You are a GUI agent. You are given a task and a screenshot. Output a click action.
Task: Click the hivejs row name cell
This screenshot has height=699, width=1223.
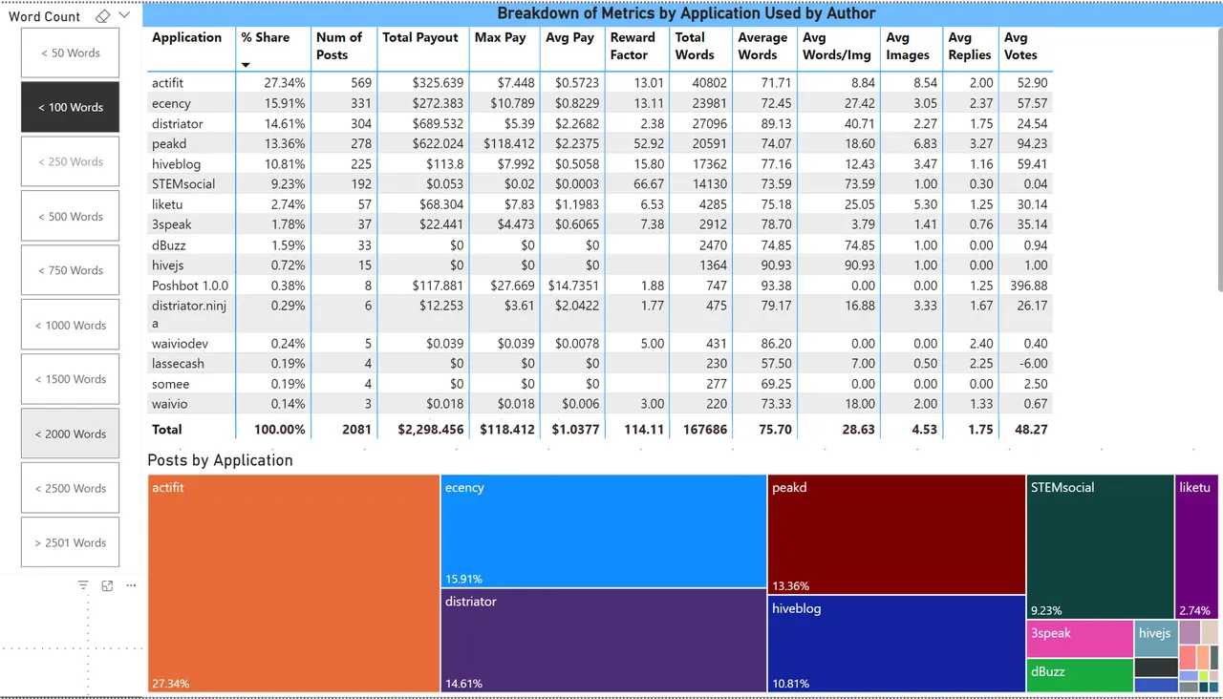(x=169, y=265)
